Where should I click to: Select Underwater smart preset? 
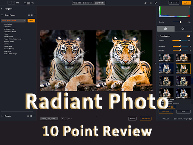7,51
